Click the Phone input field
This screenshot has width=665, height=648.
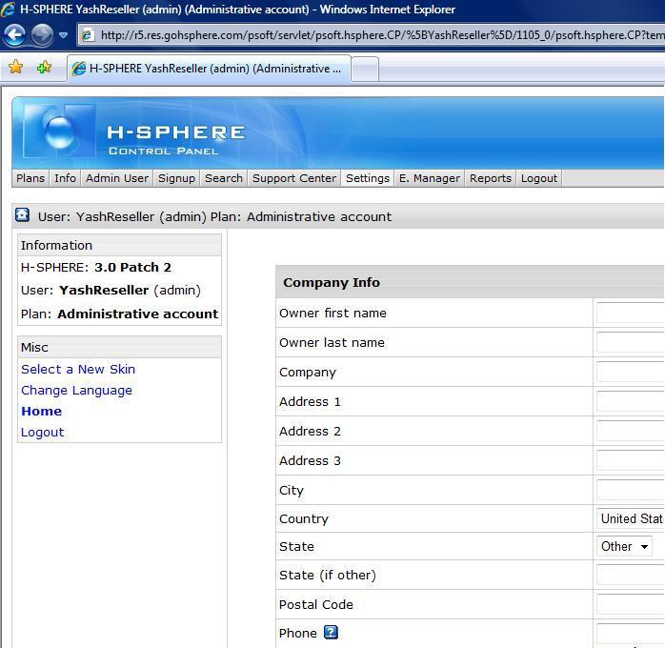pos(630,634)
